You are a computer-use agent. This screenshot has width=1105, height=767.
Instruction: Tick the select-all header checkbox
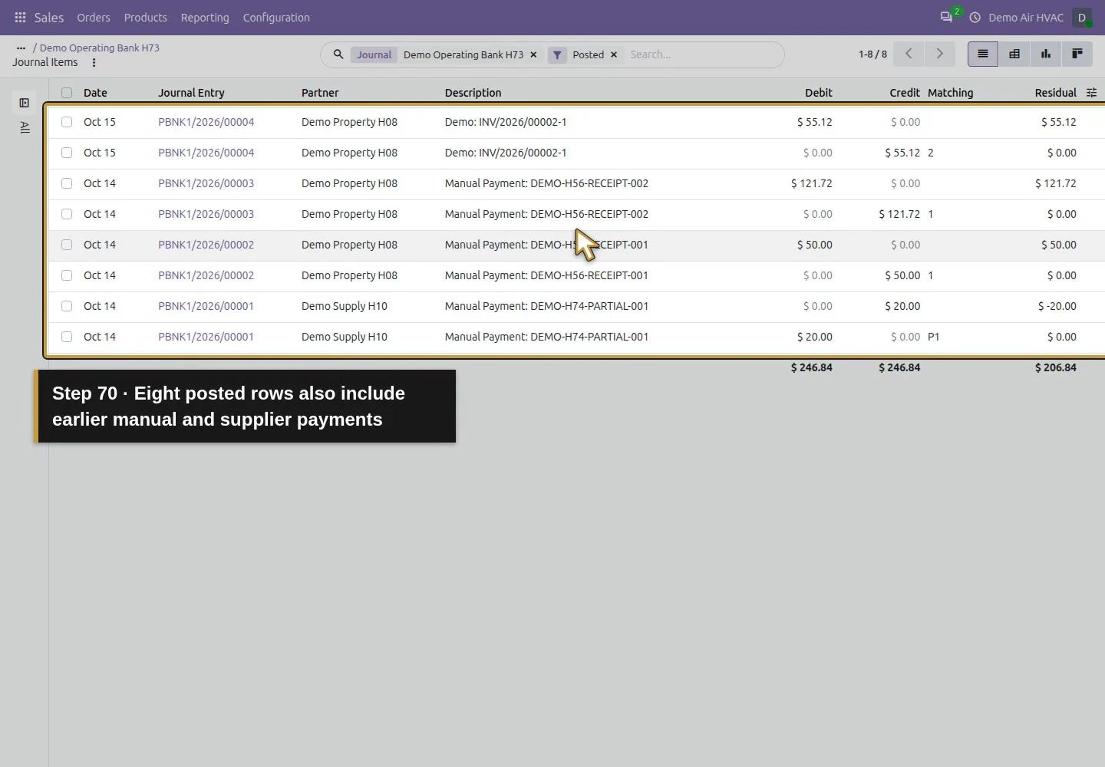pos(67,93)
